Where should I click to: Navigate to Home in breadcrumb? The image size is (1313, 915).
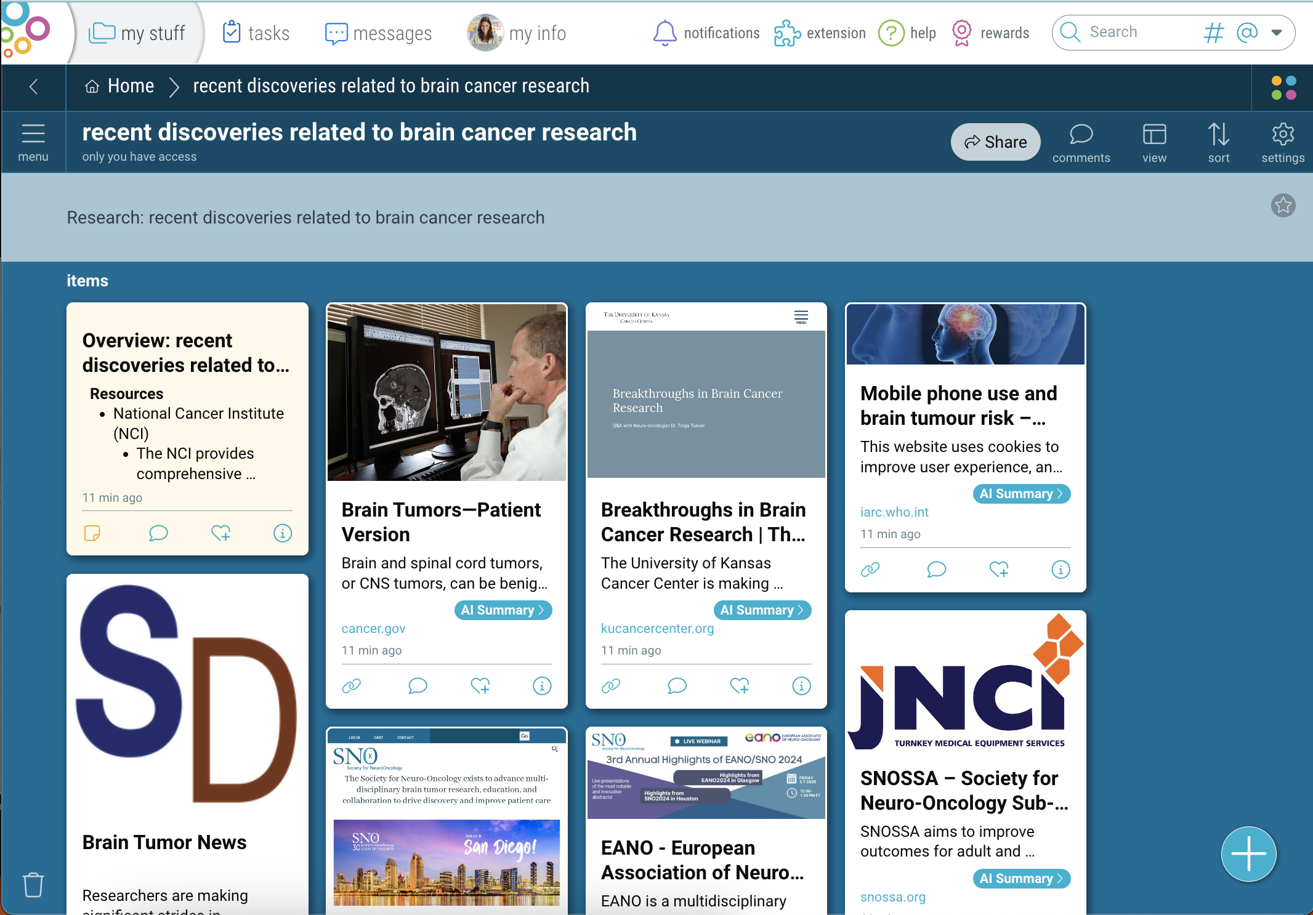click(x=119, y=86)
